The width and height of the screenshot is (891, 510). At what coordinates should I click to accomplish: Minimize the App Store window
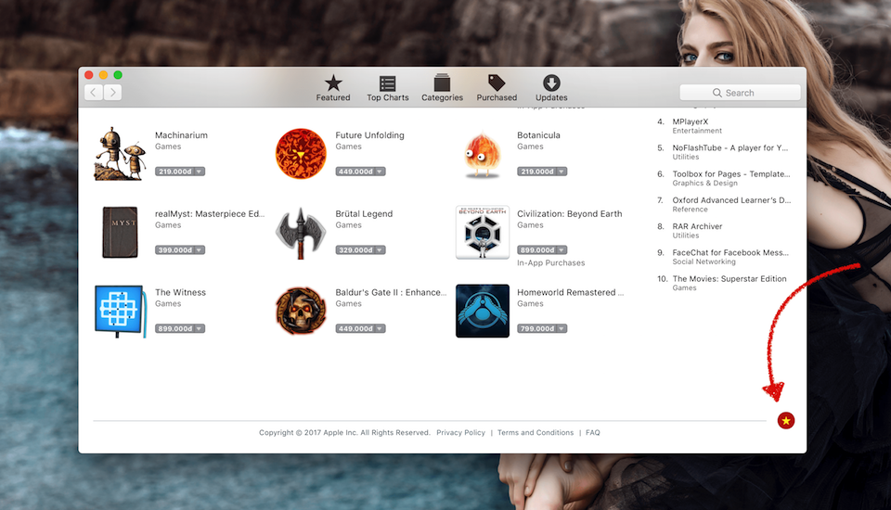103,75
